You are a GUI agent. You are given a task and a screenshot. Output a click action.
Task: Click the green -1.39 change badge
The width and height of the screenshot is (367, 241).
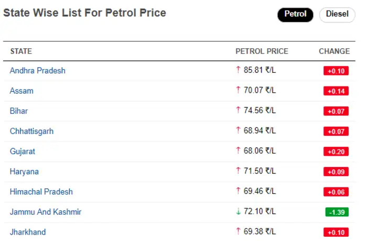[x=336, y=212]
